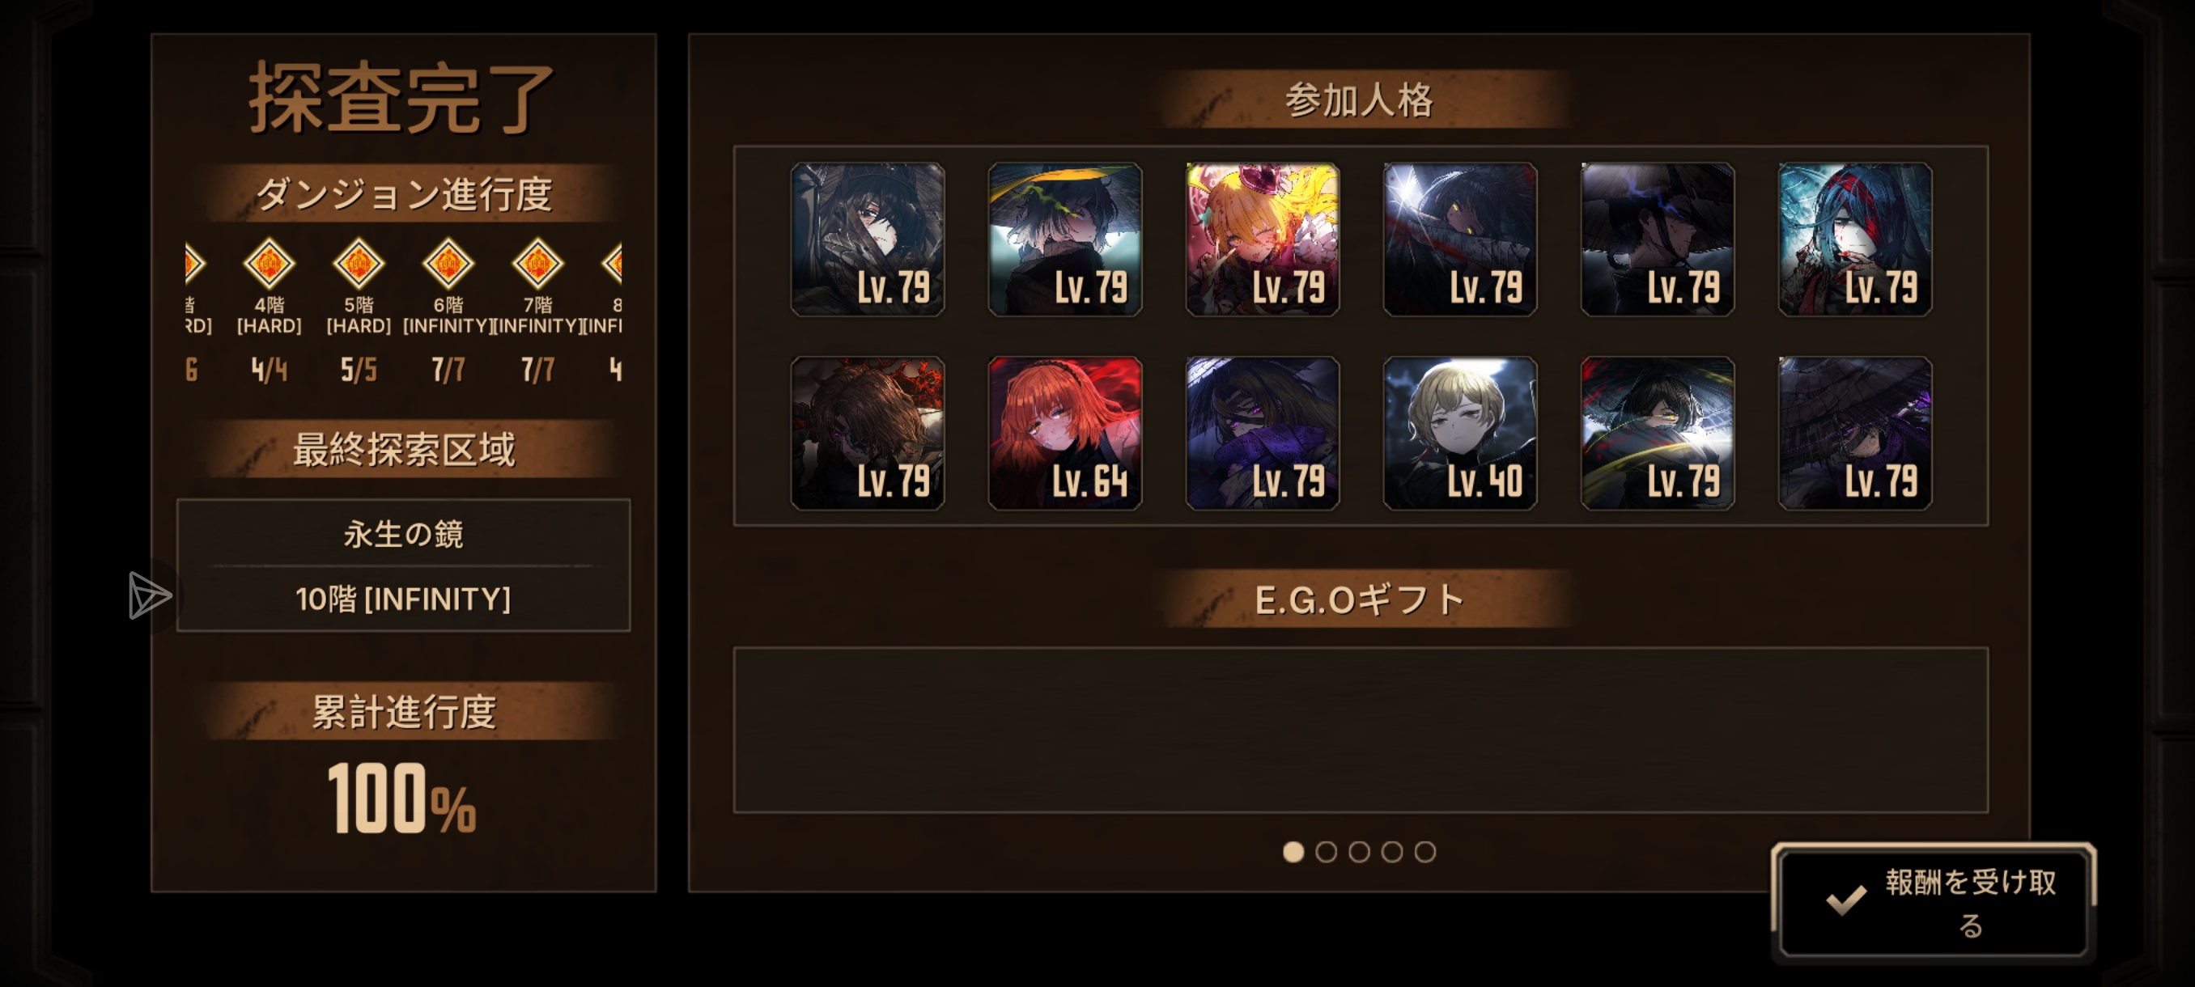Click the paper-plane arrow icon at left edge
The height and width of the screenshot is (987, 2195).
coord(149,595)
